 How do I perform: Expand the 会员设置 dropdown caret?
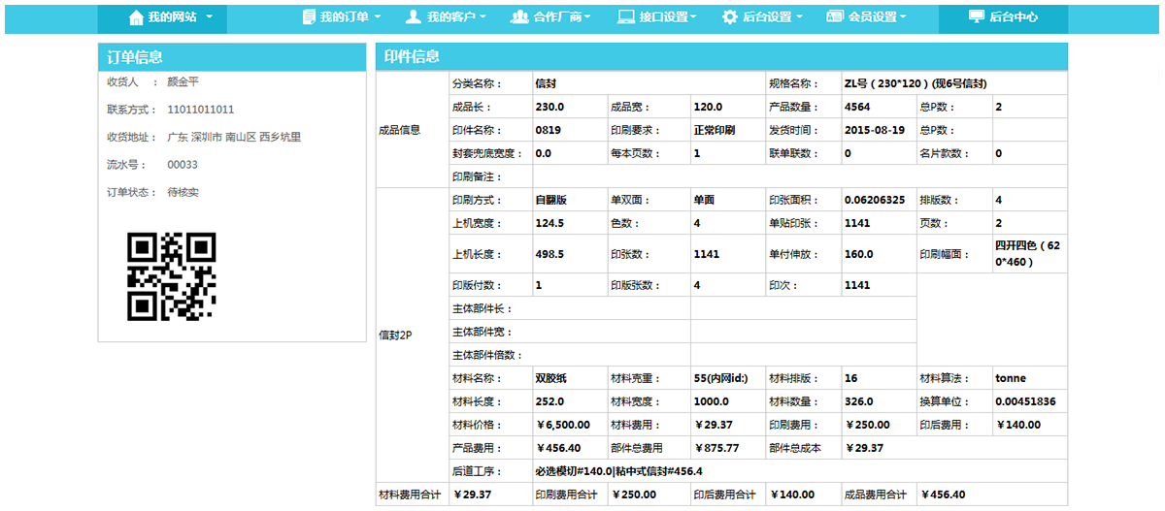coord(903,17)
